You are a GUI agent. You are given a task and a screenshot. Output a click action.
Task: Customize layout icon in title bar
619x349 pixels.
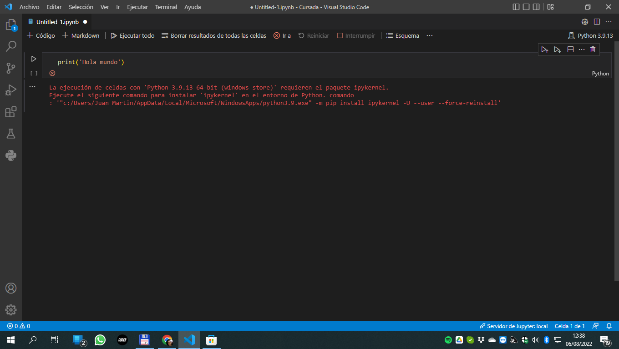(551, 7)
